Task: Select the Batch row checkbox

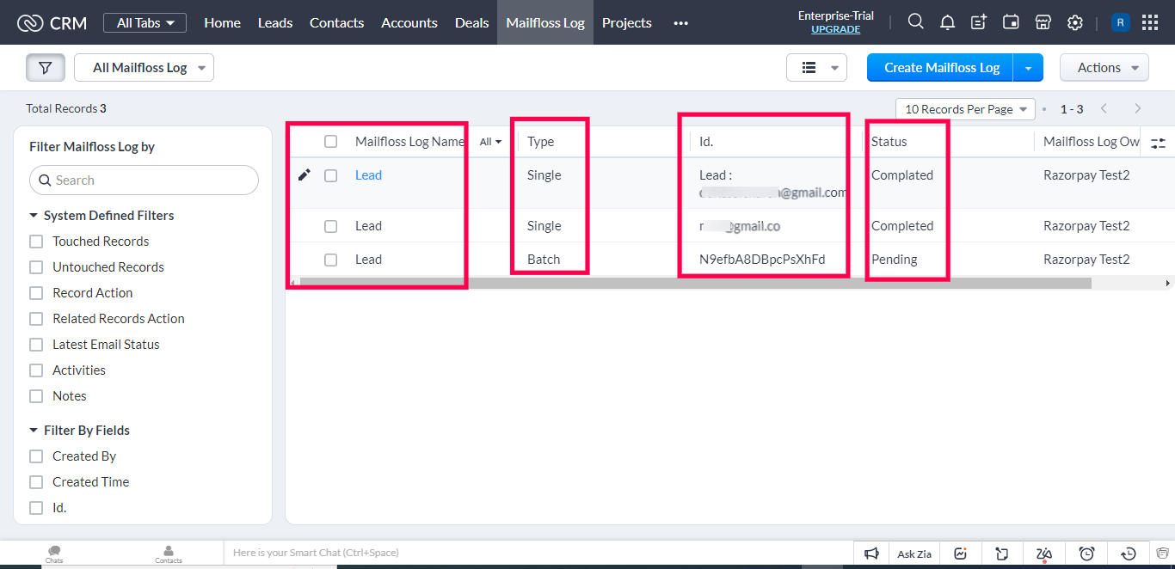Action: coord(330,260)
